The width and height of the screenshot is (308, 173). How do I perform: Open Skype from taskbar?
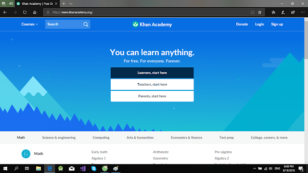(x=94, y=169)
